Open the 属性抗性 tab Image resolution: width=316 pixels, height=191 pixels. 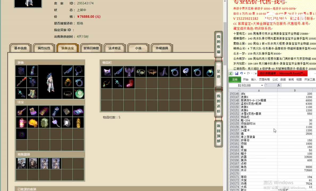point(44,48)
